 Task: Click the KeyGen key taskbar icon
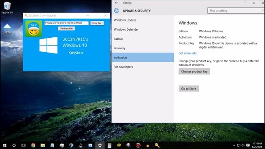coord(157,145)
